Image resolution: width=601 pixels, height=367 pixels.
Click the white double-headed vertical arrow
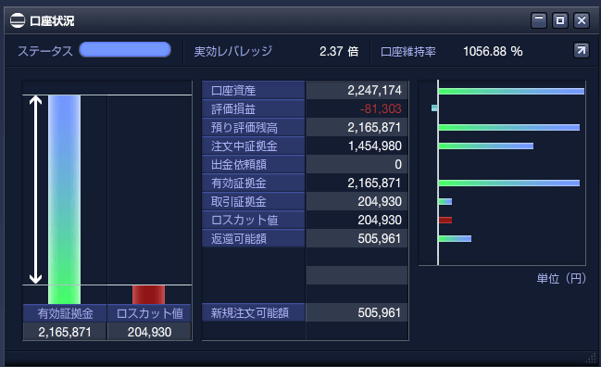35,189
